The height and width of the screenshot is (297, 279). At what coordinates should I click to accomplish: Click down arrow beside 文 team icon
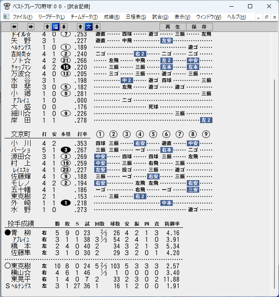[x=97, y=27]
